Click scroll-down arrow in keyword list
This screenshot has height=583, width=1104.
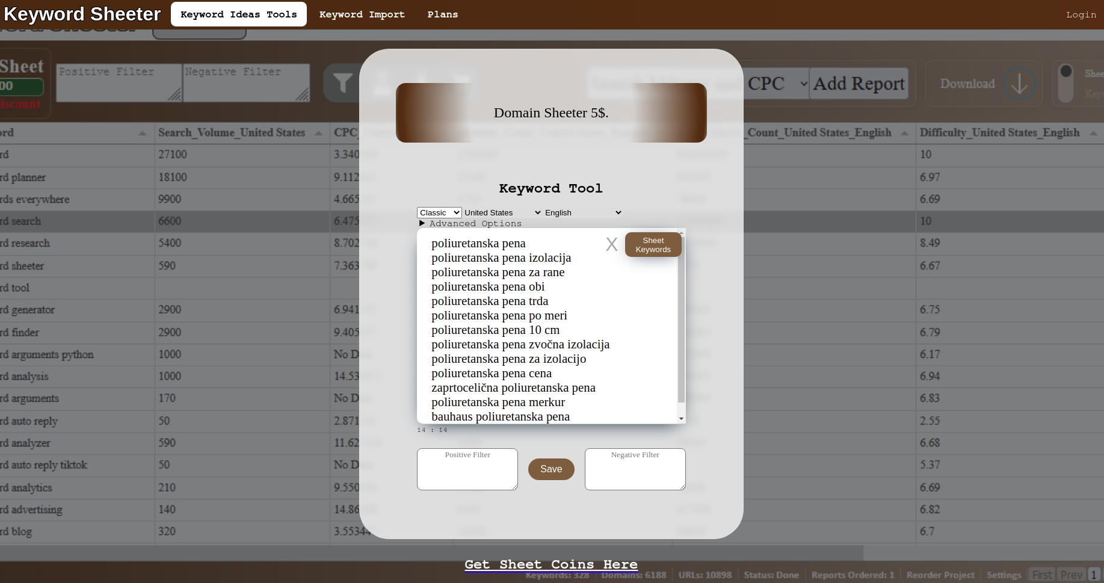[x=681, y=418]
